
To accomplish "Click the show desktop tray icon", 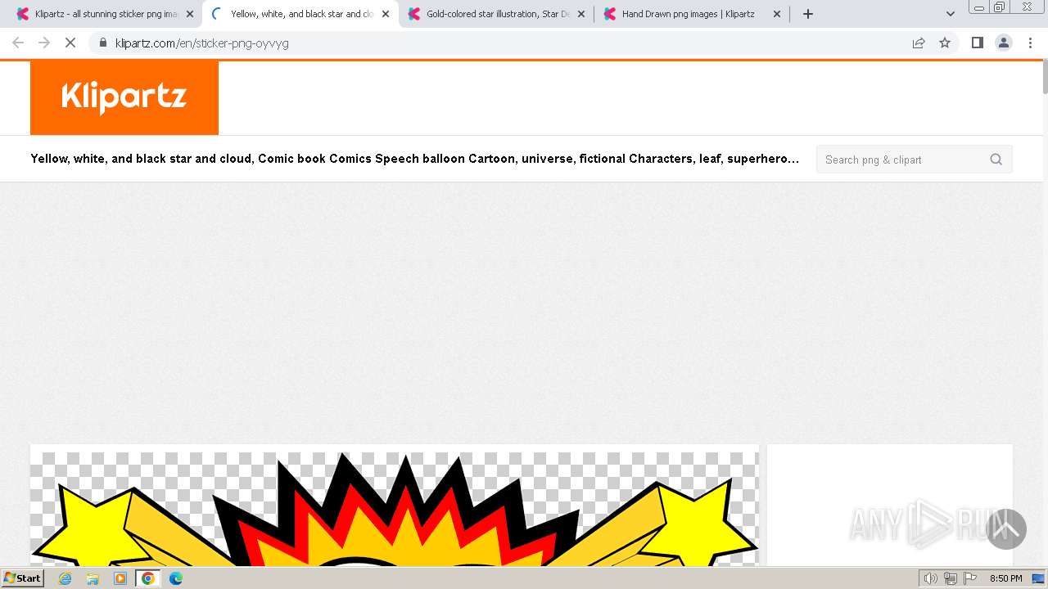I will [1039, 578].
